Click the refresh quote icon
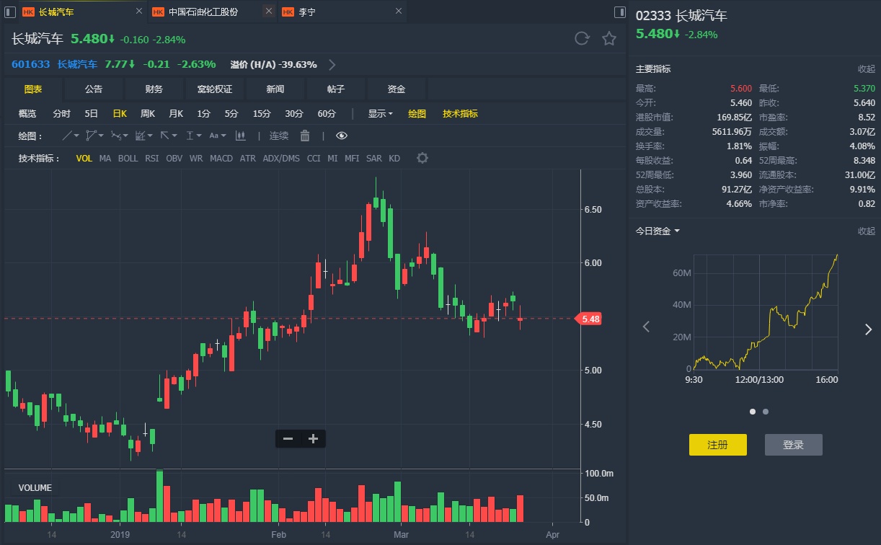The width and height of the screenshot is (881, 545). point(582,39)
